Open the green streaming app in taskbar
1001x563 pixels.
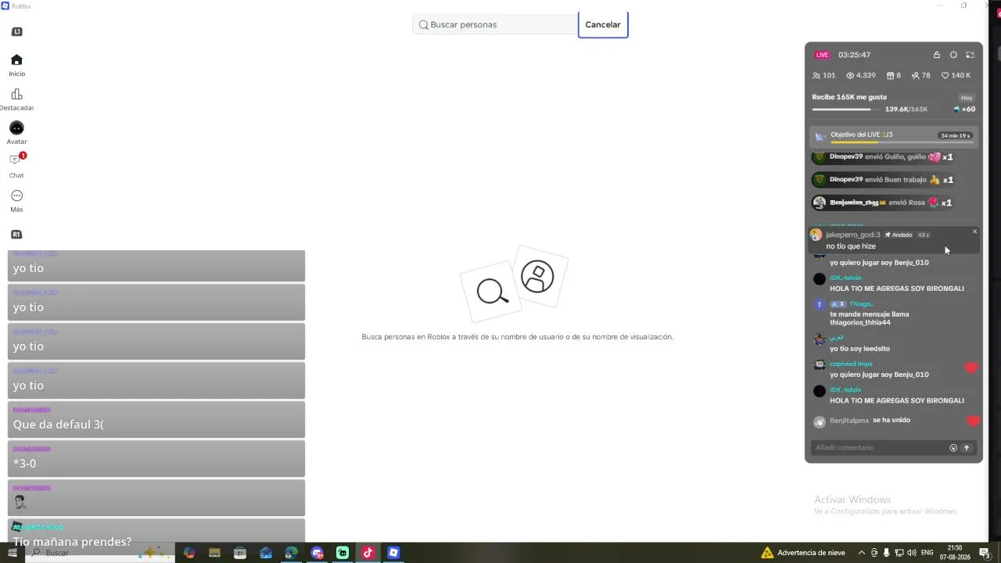pyautogui.click(x=343, y=553)
